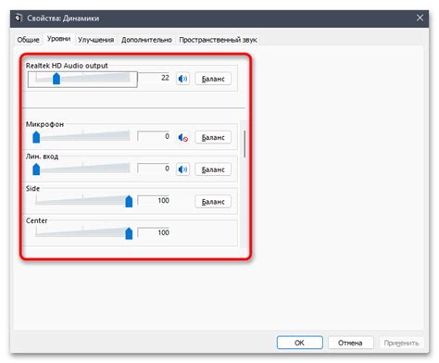Click the speaker icon in title bar

tap(19, 18)
